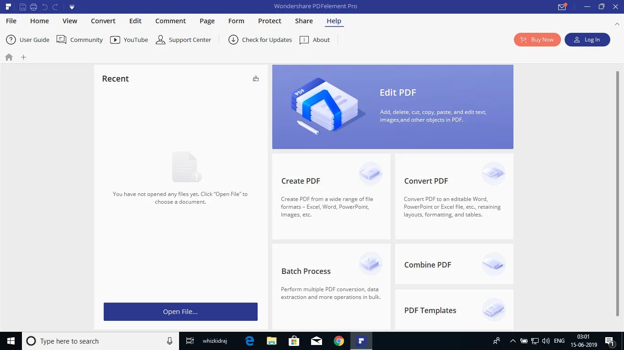Open the print dialog via printer icon

tap(33, 6)
